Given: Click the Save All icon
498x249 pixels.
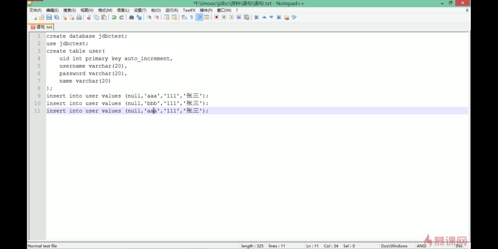Looking at the screenshot, I should [x=57, y=17].
